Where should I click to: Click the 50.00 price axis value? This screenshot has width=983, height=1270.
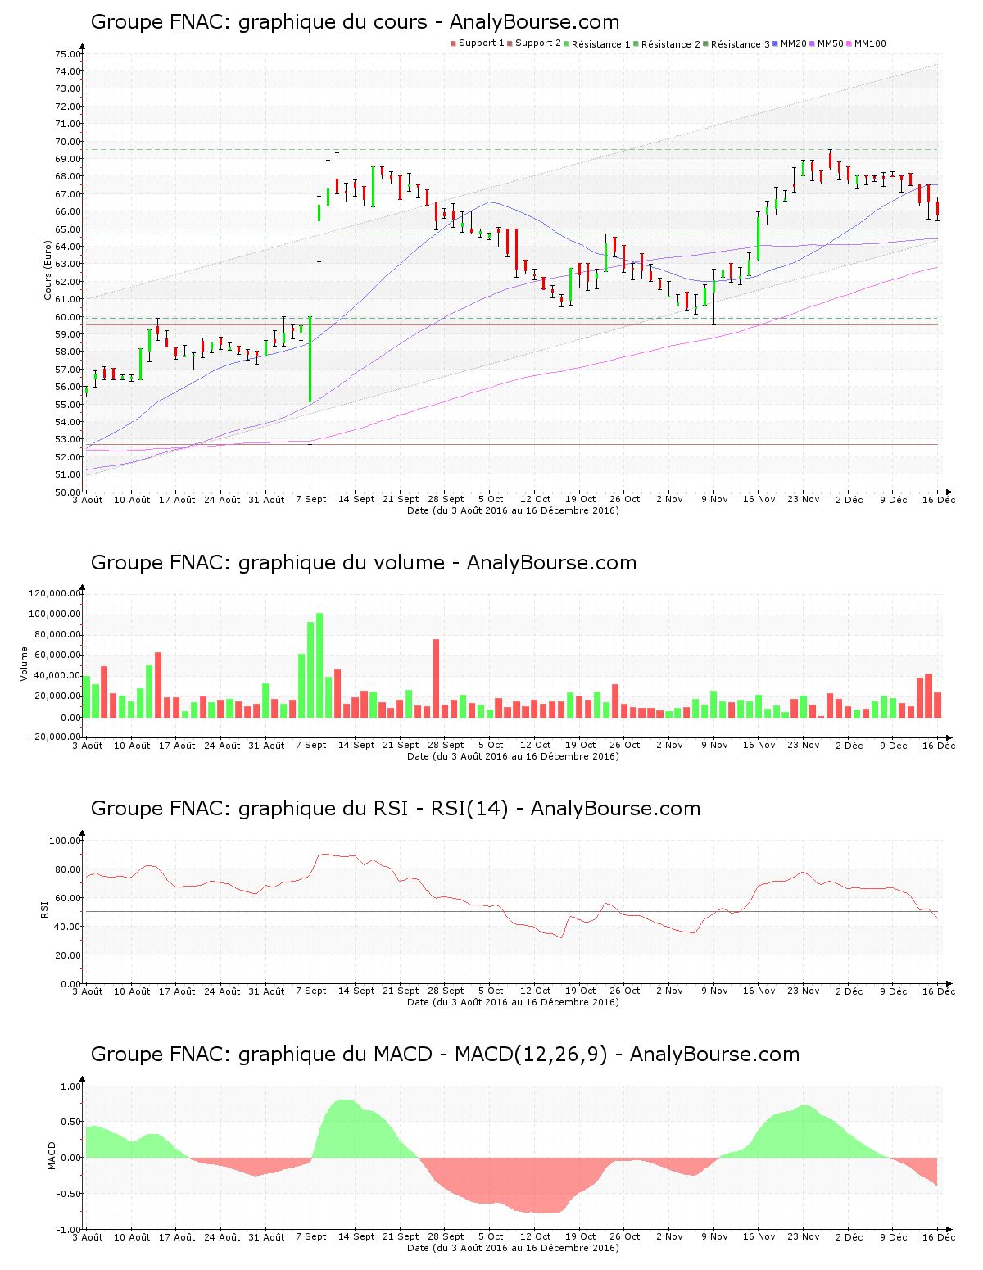(x=68, y=492)
